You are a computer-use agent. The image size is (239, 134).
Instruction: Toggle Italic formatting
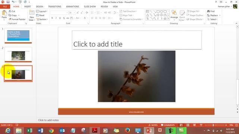(x=56, y=18)
